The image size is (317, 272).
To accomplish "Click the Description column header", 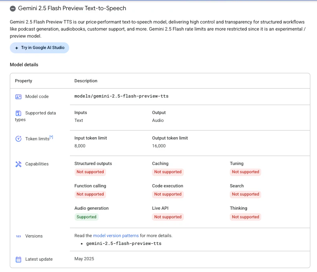I will 86,81.
